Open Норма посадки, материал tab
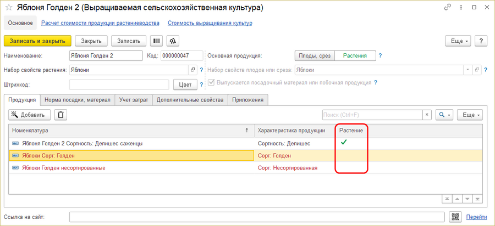The image size is (495, 226). (78, 100)
